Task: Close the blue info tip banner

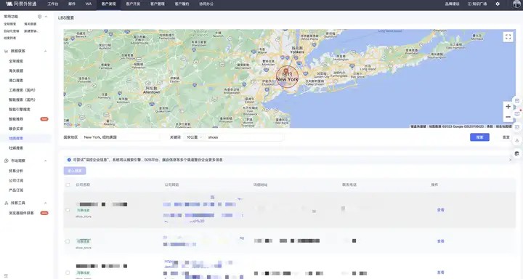Action: tap(510, 160)
